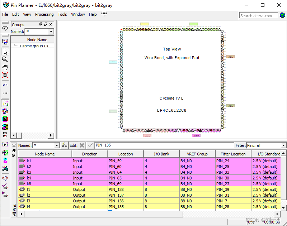Click the feedback speech bubble beside Help
Image resolution: width=287 pixels, height=226 pixels.
pyautogui.click(x=104, y=14)
